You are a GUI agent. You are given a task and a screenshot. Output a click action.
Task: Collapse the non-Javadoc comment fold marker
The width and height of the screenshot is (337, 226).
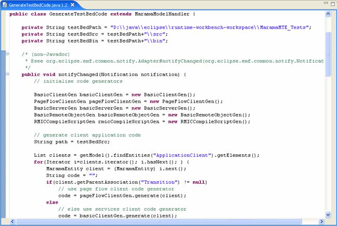pyautogui.click(x=7, y=54)
